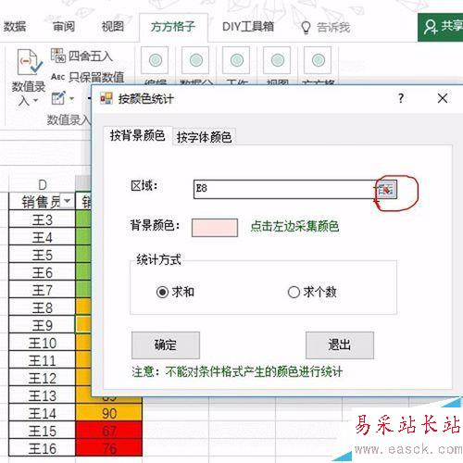463x463 pixels.
Task: Click the fourth round green ribbon group icon
Action: (x=278, y=60)
